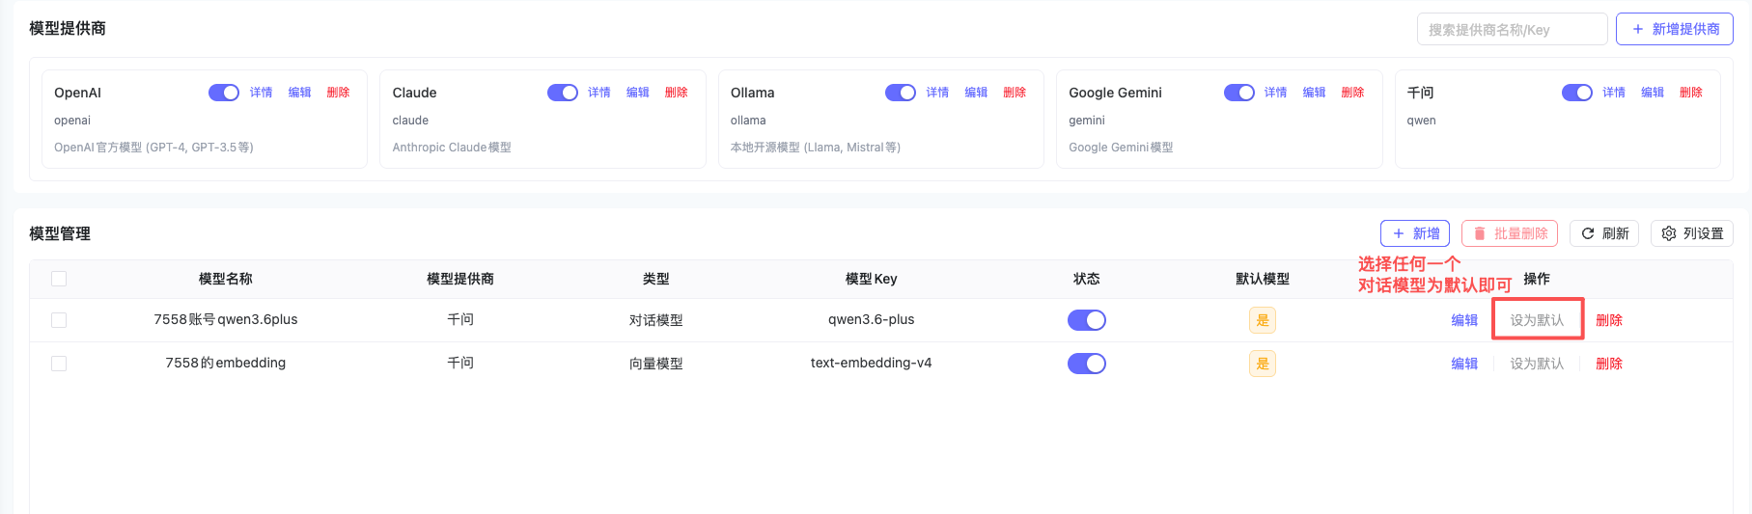
Task: Click 删除 on the OpenAI card
Action: click(338, 93)
